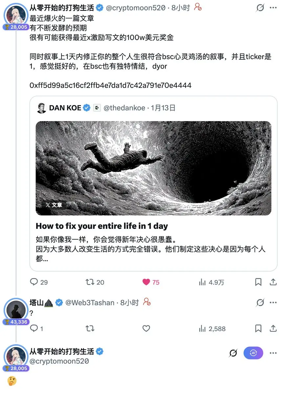Repost the tweet showing 20 reposts
The width and height of the screenshot is (285, 394).
(95, 282)
